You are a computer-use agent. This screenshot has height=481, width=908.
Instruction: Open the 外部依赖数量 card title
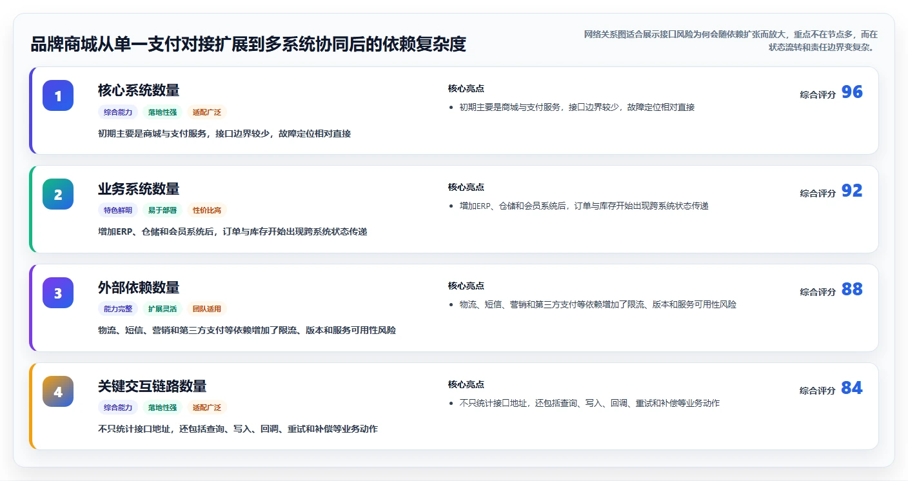pos(139,288)
